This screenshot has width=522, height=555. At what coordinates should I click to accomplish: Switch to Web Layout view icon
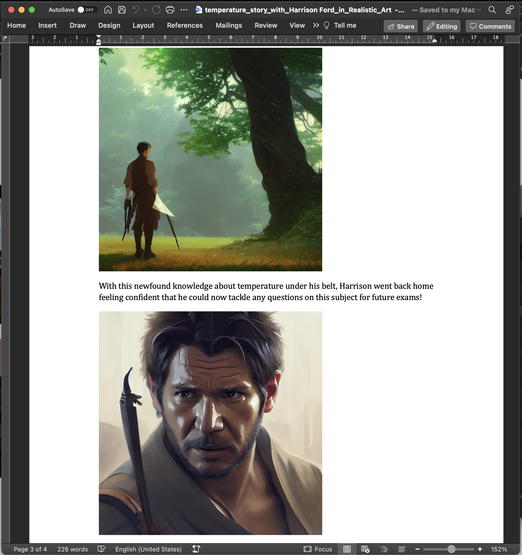(365, 549)
